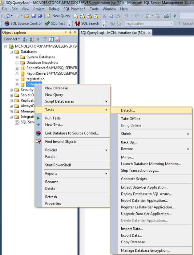Viewport: 194px width, 255px height.
Task: Select the registration database
Action: pos(35,79)
